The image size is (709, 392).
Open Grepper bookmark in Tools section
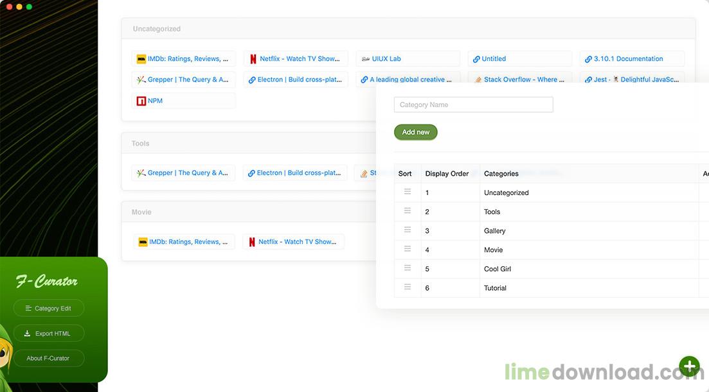pyautogui.click(x=184, y=173)
